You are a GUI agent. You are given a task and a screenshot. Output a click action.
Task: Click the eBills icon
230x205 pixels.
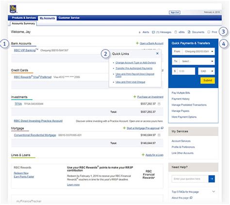pos(176,32)
